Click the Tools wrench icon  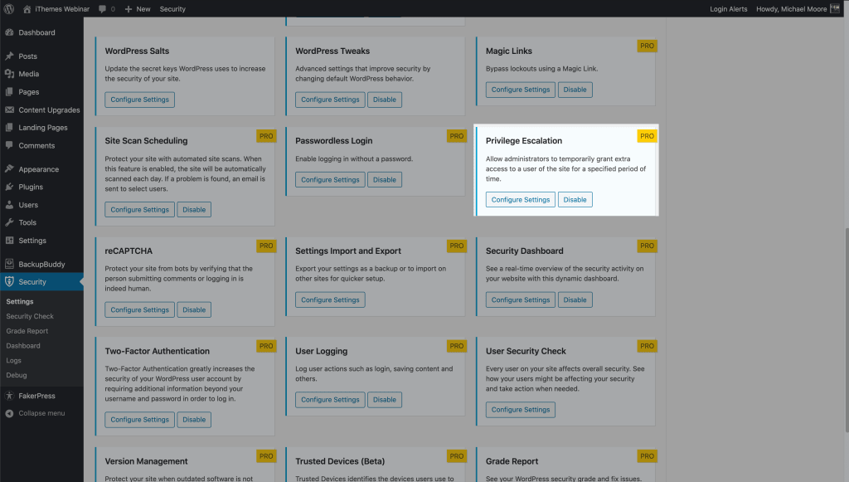click(x=9, y=222)
